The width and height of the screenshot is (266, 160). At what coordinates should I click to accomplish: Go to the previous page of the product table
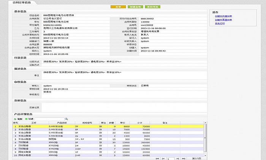coord(163,158)
